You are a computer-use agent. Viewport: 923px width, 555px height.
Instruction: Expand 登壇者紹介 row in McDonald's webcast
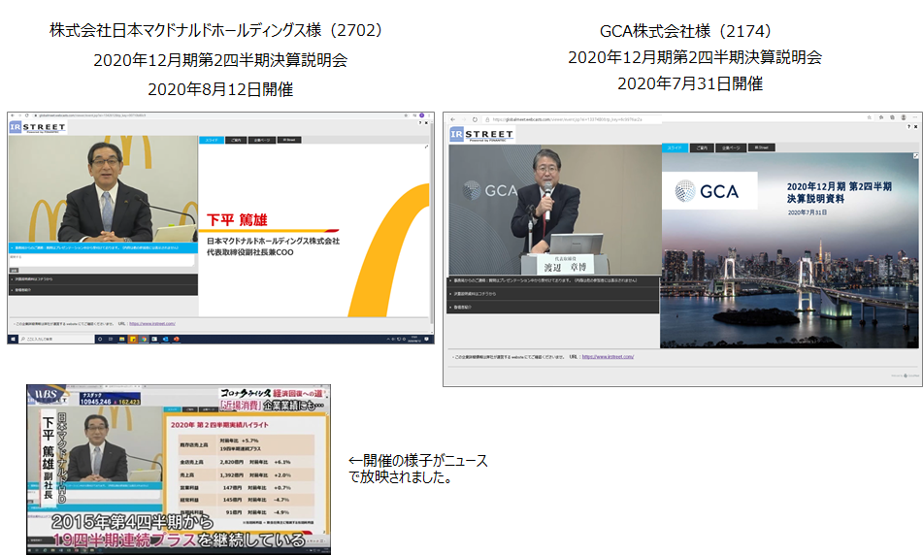coord(103,290)
